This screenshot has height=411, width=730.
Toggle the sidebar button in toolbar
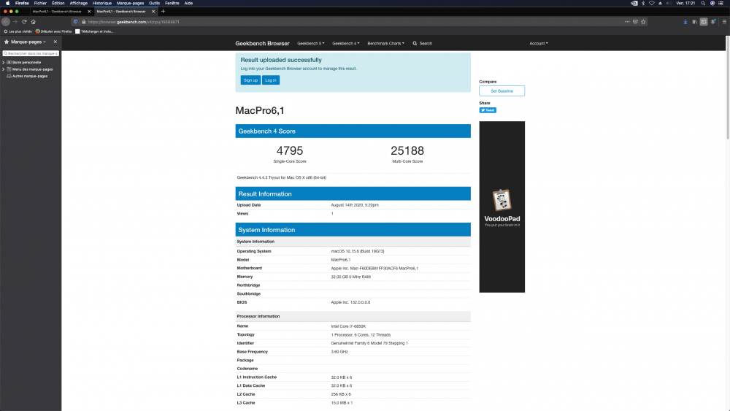[704, 22]
